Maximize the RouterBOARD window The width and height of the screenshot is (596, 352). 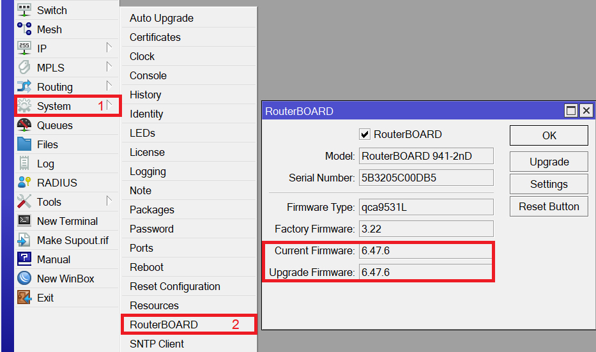pos(571,111)
